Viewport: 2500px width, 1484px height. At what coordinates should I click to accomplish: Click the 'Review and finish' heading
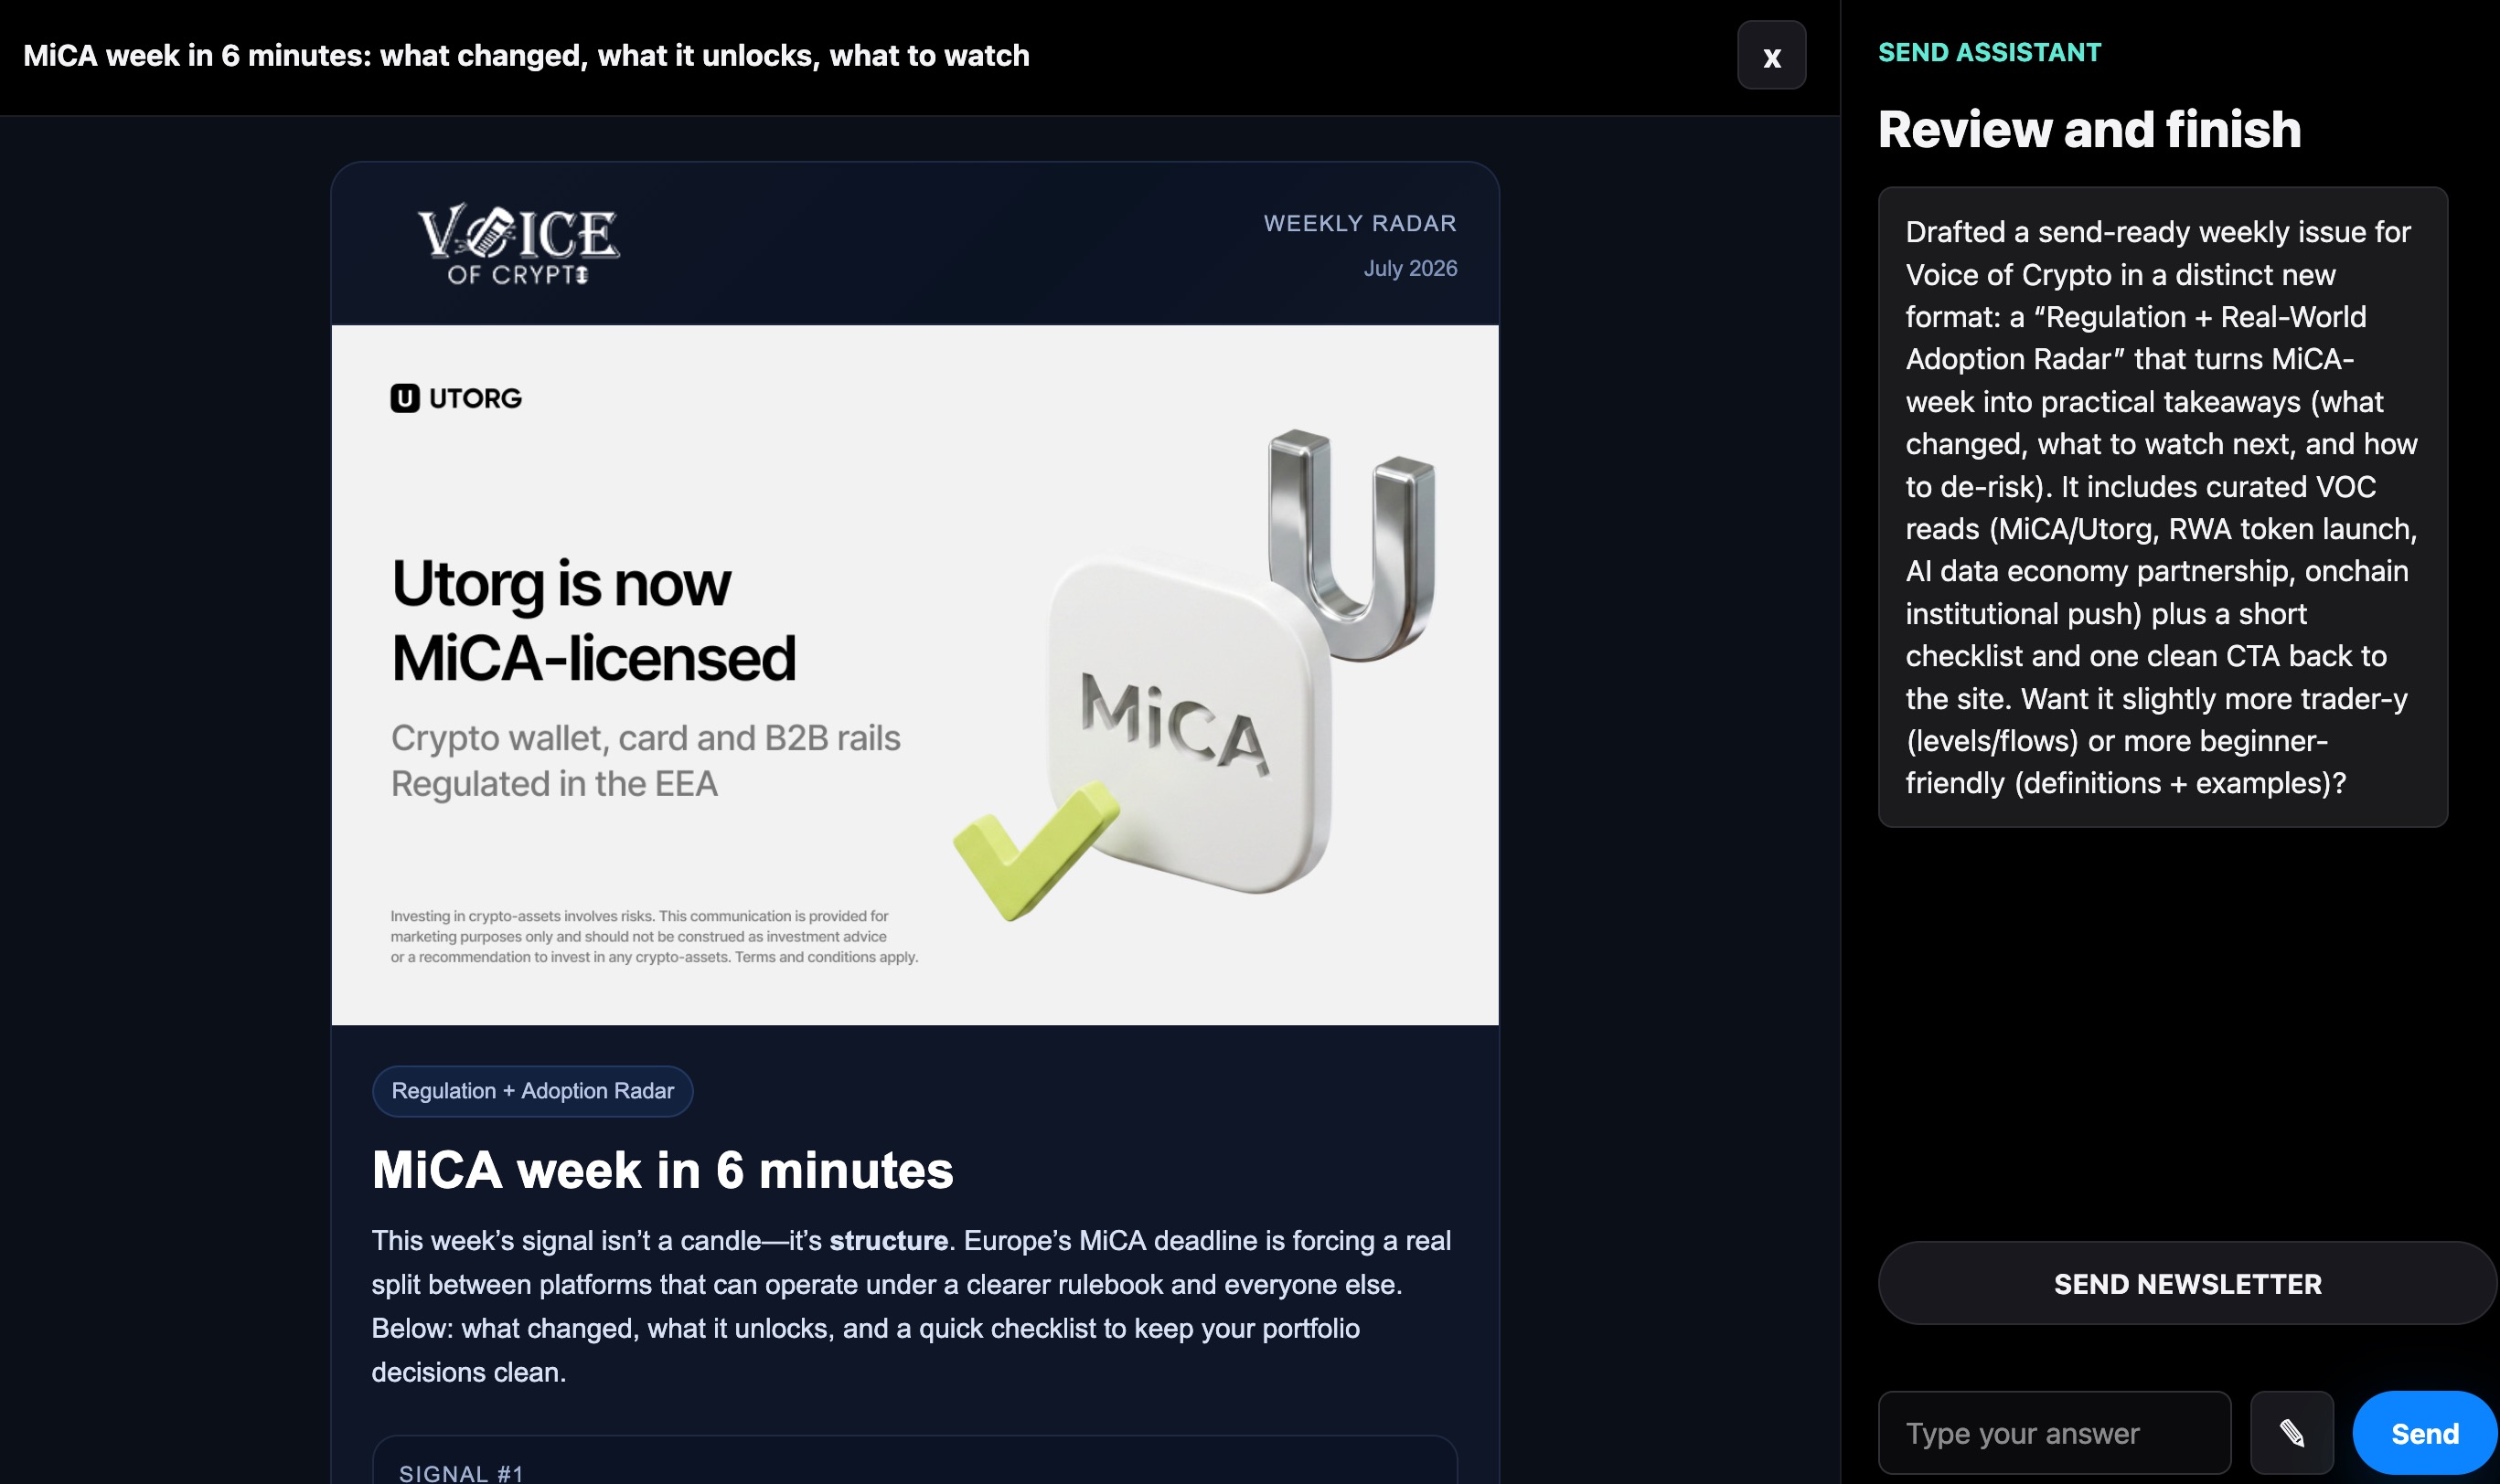[x=2089, y=130]
